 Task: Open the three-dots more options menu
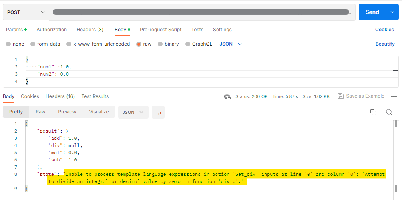(394, 96)
